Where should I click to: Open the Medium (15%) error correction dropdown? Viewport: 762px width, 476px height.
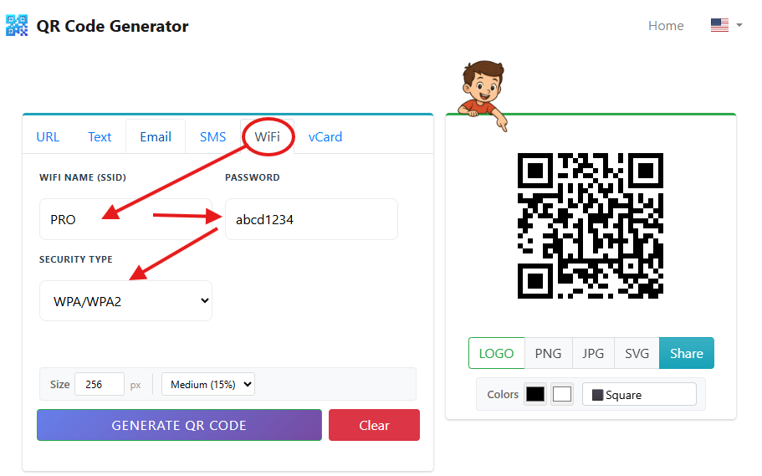208,384
